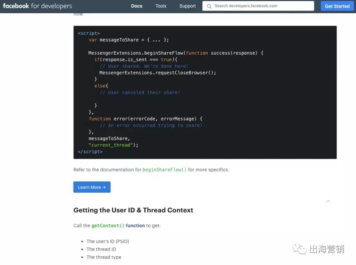Follow the function link after getContext()
Image resolution: width=356 pixels, height=265 pixels.
[x=135, y=225]
